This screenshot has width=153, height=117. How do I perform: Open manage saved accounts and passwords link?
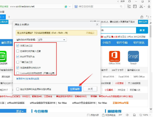pos(28,79)
